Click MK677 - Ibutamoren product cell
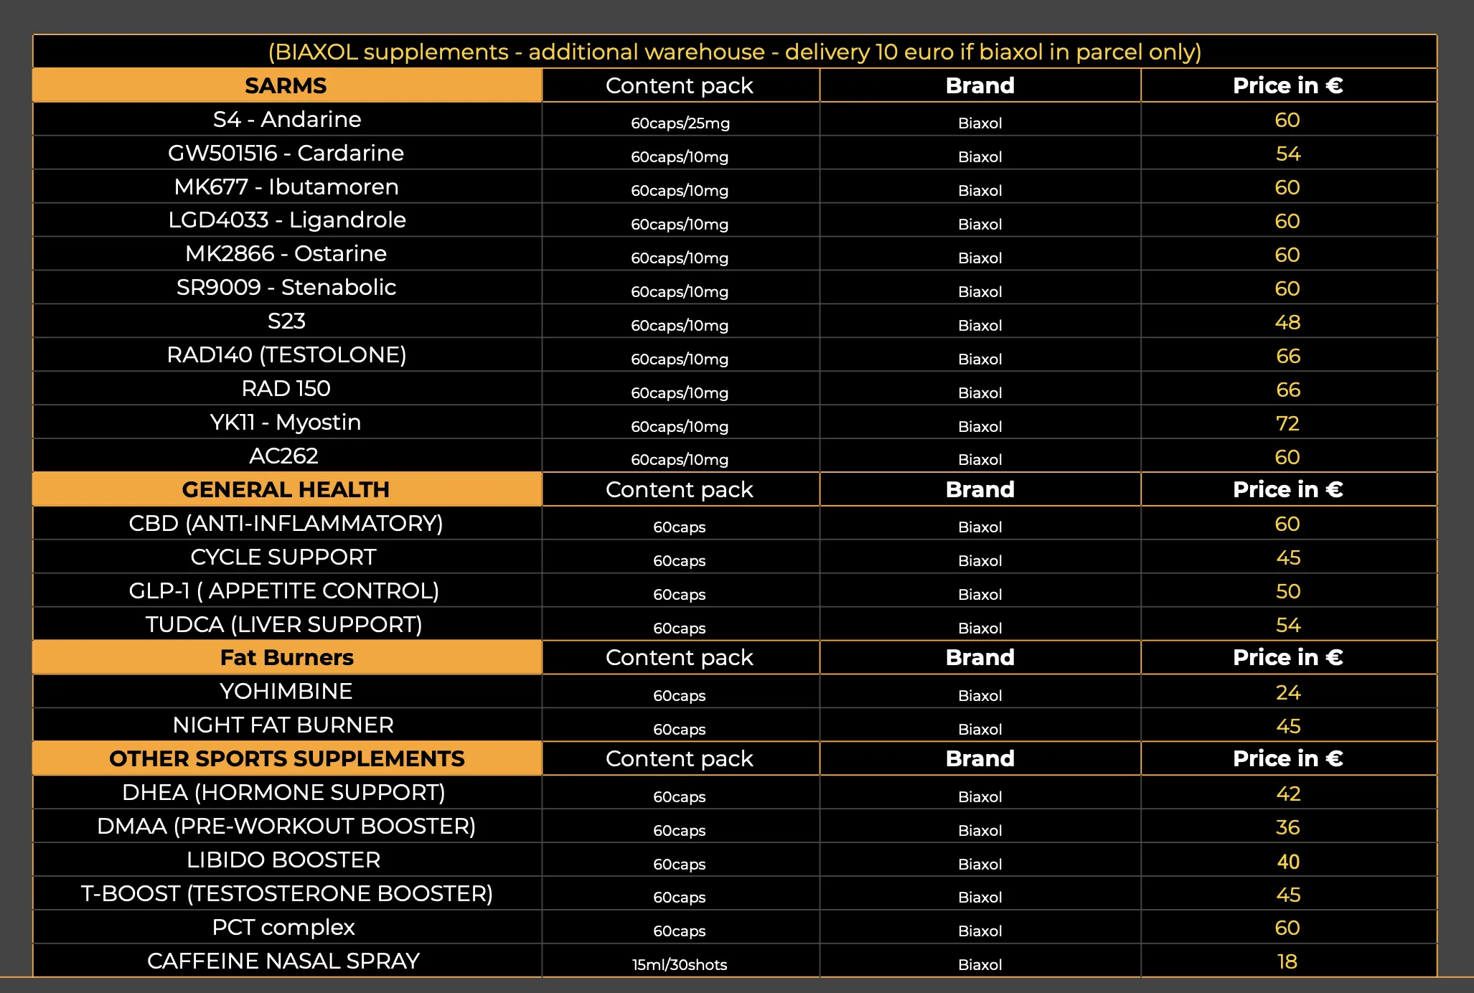Image resolution: width=1474 pixels, height=993 pixels. coord(287,187)
